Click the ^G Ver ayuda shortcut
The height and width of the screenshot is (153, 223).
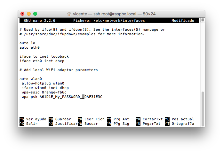click(x=33, y=119)
